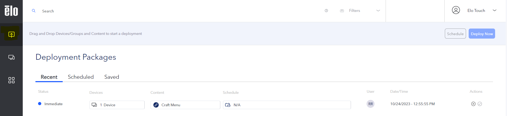Open the devices sidebar icon
The height and width of the screenshot is (116, 507).
pyautogui.click(x=11, y=57)
